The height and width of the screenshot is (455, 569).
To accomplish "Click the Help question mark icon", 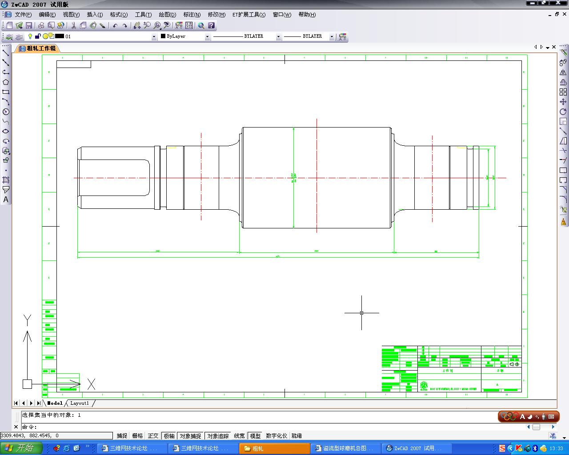I will tap(211, 25).
